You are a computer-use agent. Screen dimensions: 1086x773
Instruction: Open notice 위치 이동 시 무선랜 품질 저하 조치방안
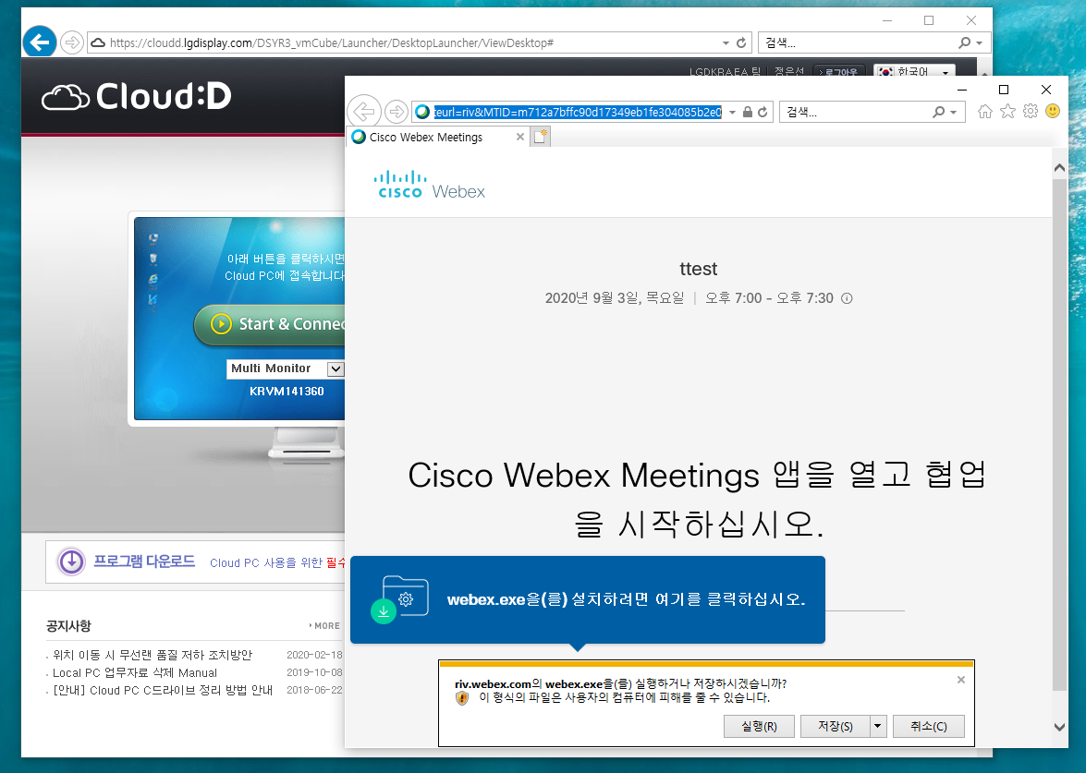coord(153,655)
